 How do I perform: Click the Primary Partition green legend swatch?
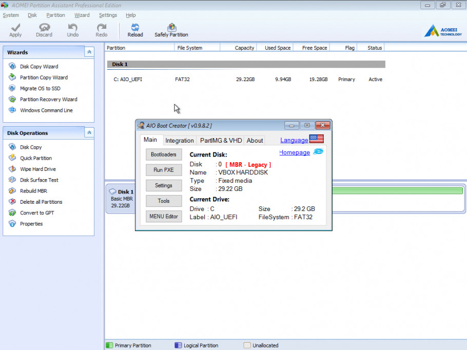tap(109, 345)
